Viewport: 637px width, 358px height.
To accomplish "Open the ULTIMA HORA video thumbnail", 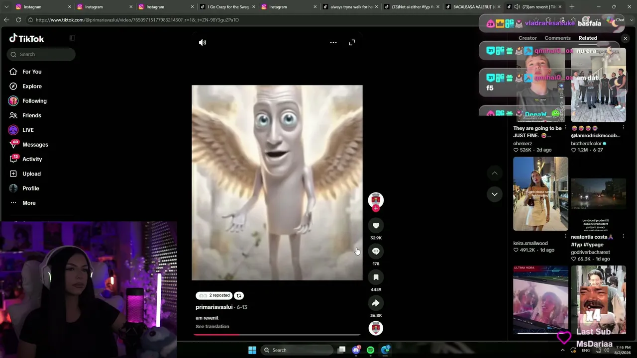I will [540, 300].
